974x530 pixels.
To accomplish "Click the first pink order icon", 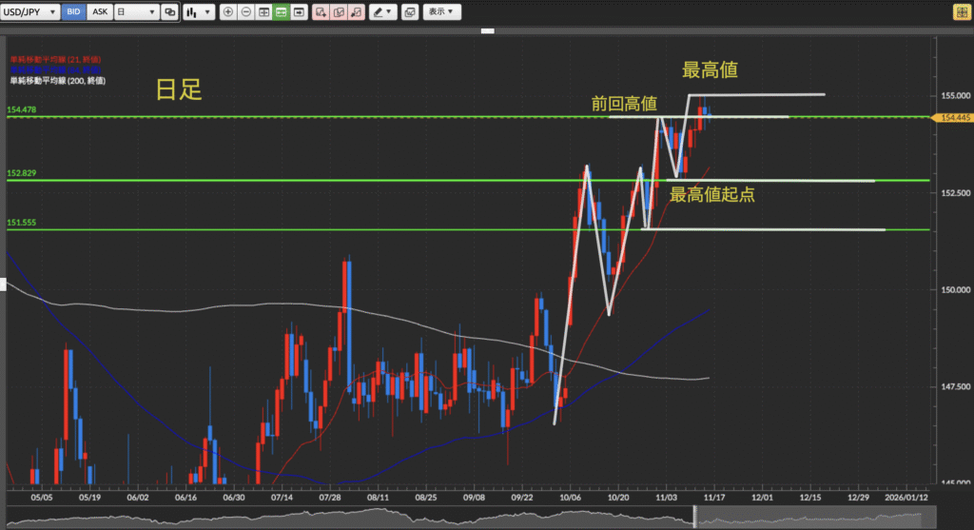I will (x=321, y=12).
